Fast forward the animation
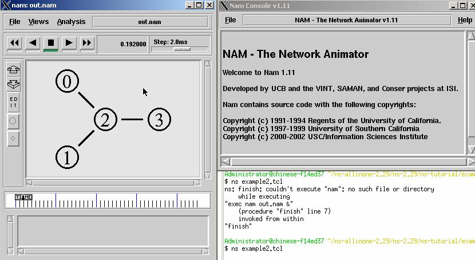The width and height of the screenshot is (475, 260). pos(87,43)
